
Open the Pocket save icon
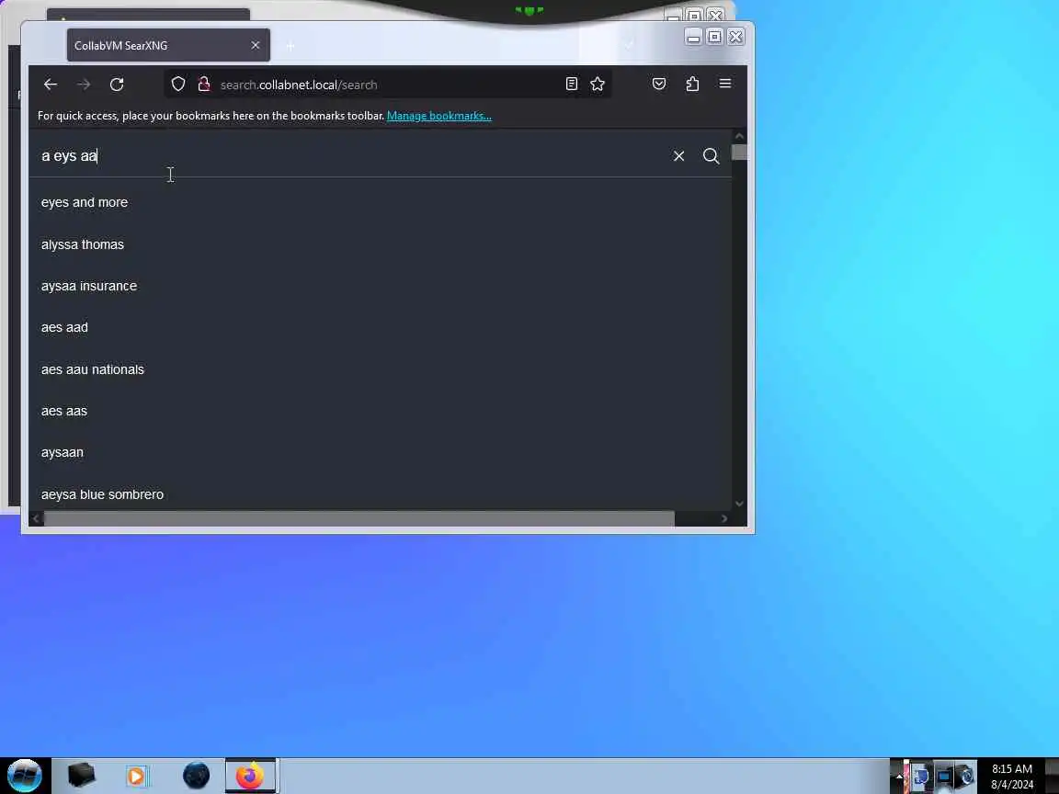tap(659, 84)
